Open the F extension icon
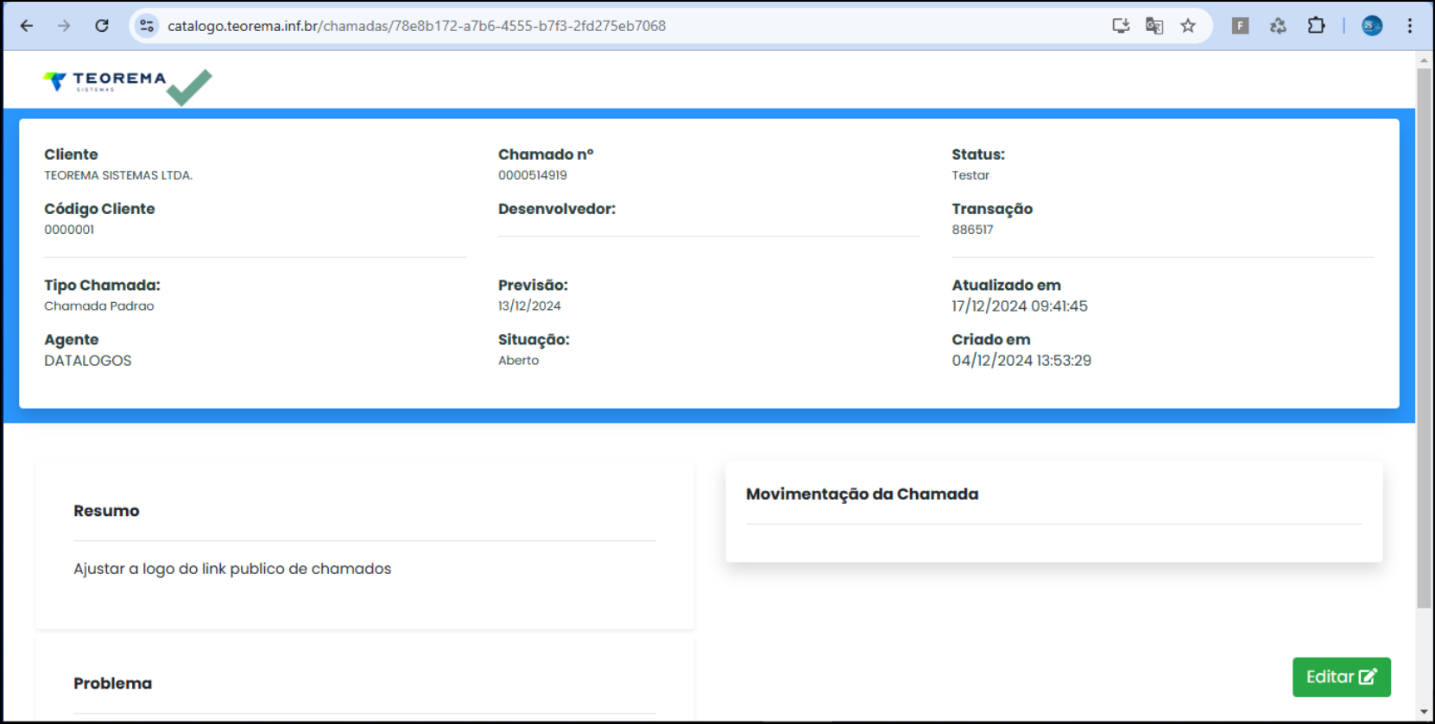Image resolution: width=1435 pixels, height=724 pixels. point(1240,26)
